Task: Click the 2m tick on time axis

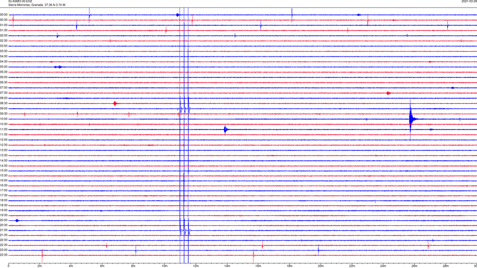Action: pos(40,266)
